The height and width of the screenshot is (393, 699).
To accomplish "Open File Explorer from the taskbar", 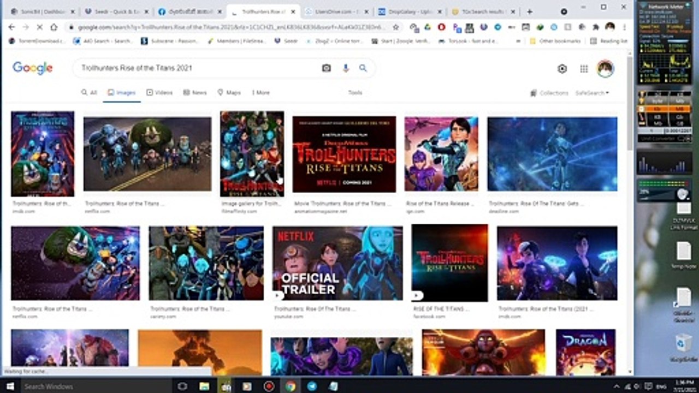I will (204, 386).
